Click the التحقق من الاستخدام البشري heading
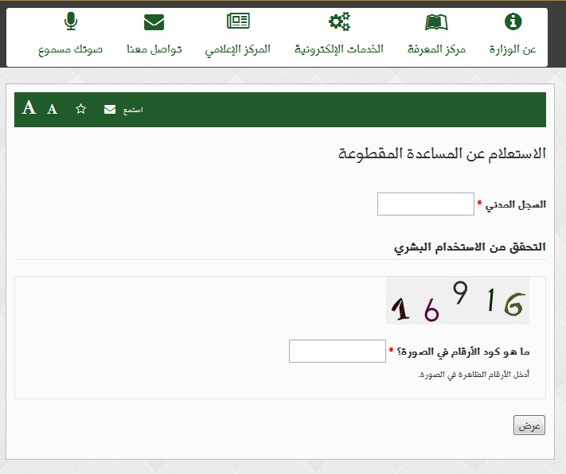The height and width of the screenshot is (474, 566). [470, 247]
